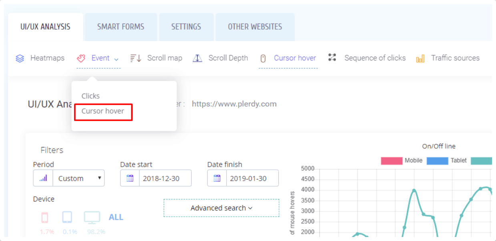Click the 1.7% mobile percentage
The image size is (496, 241).
click(47, 232)
